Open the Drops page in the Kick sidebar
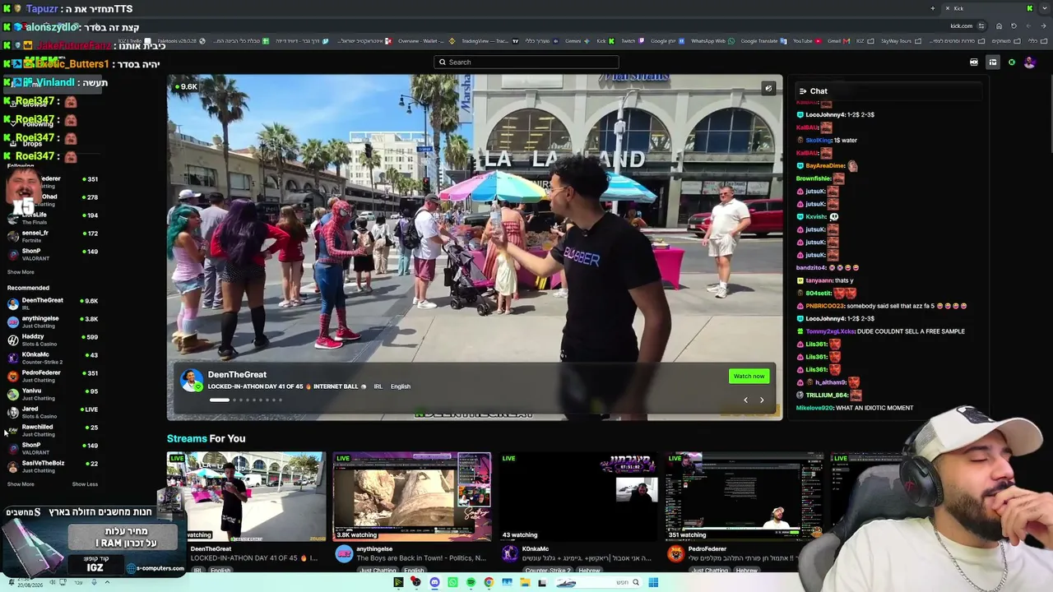The image size is (1053, 592). pos(31,144)
